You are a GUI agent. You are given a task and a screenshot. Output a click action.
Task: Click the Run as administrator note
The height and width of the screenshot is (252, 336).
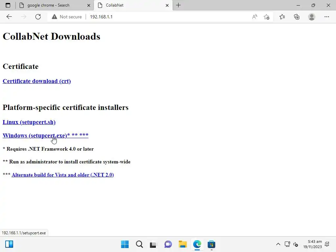66,162
